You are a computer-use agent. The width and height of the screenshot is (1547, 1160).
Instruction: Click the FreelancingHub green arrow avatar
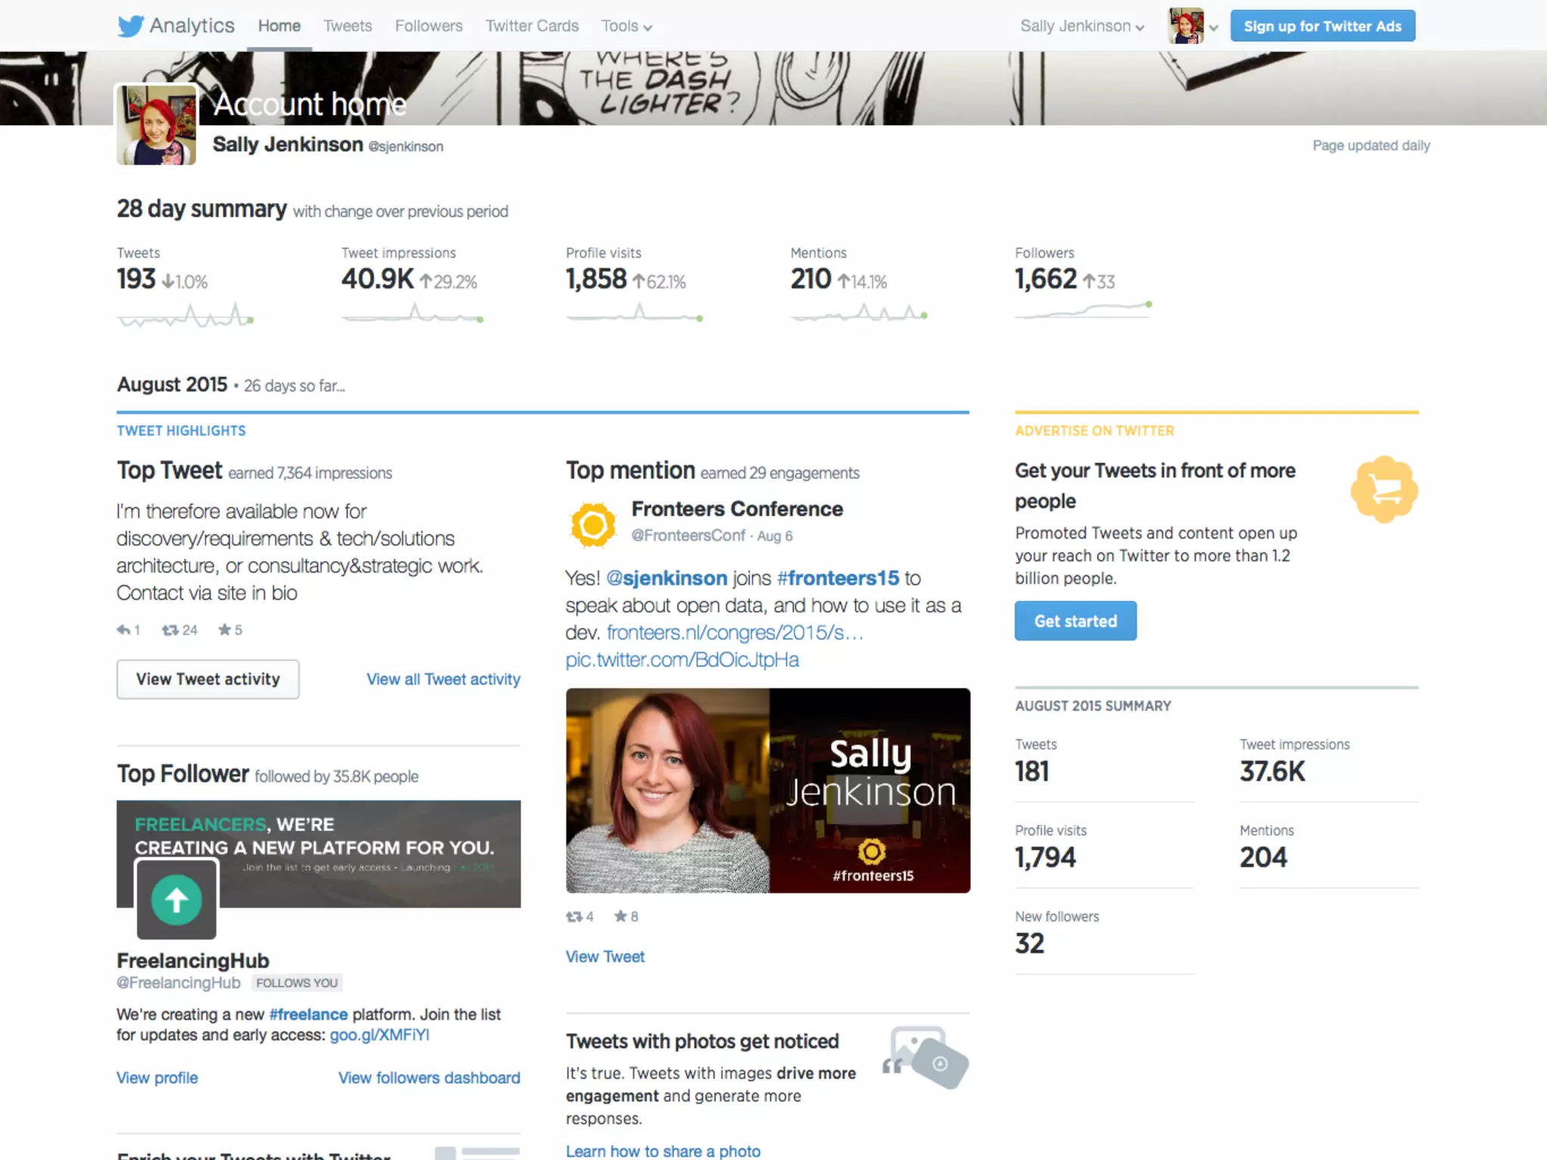(x=176, y=899)
